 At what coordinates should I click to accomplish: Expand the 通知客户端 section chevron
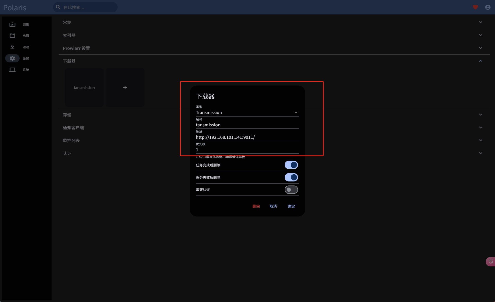[x=481, y=127]
